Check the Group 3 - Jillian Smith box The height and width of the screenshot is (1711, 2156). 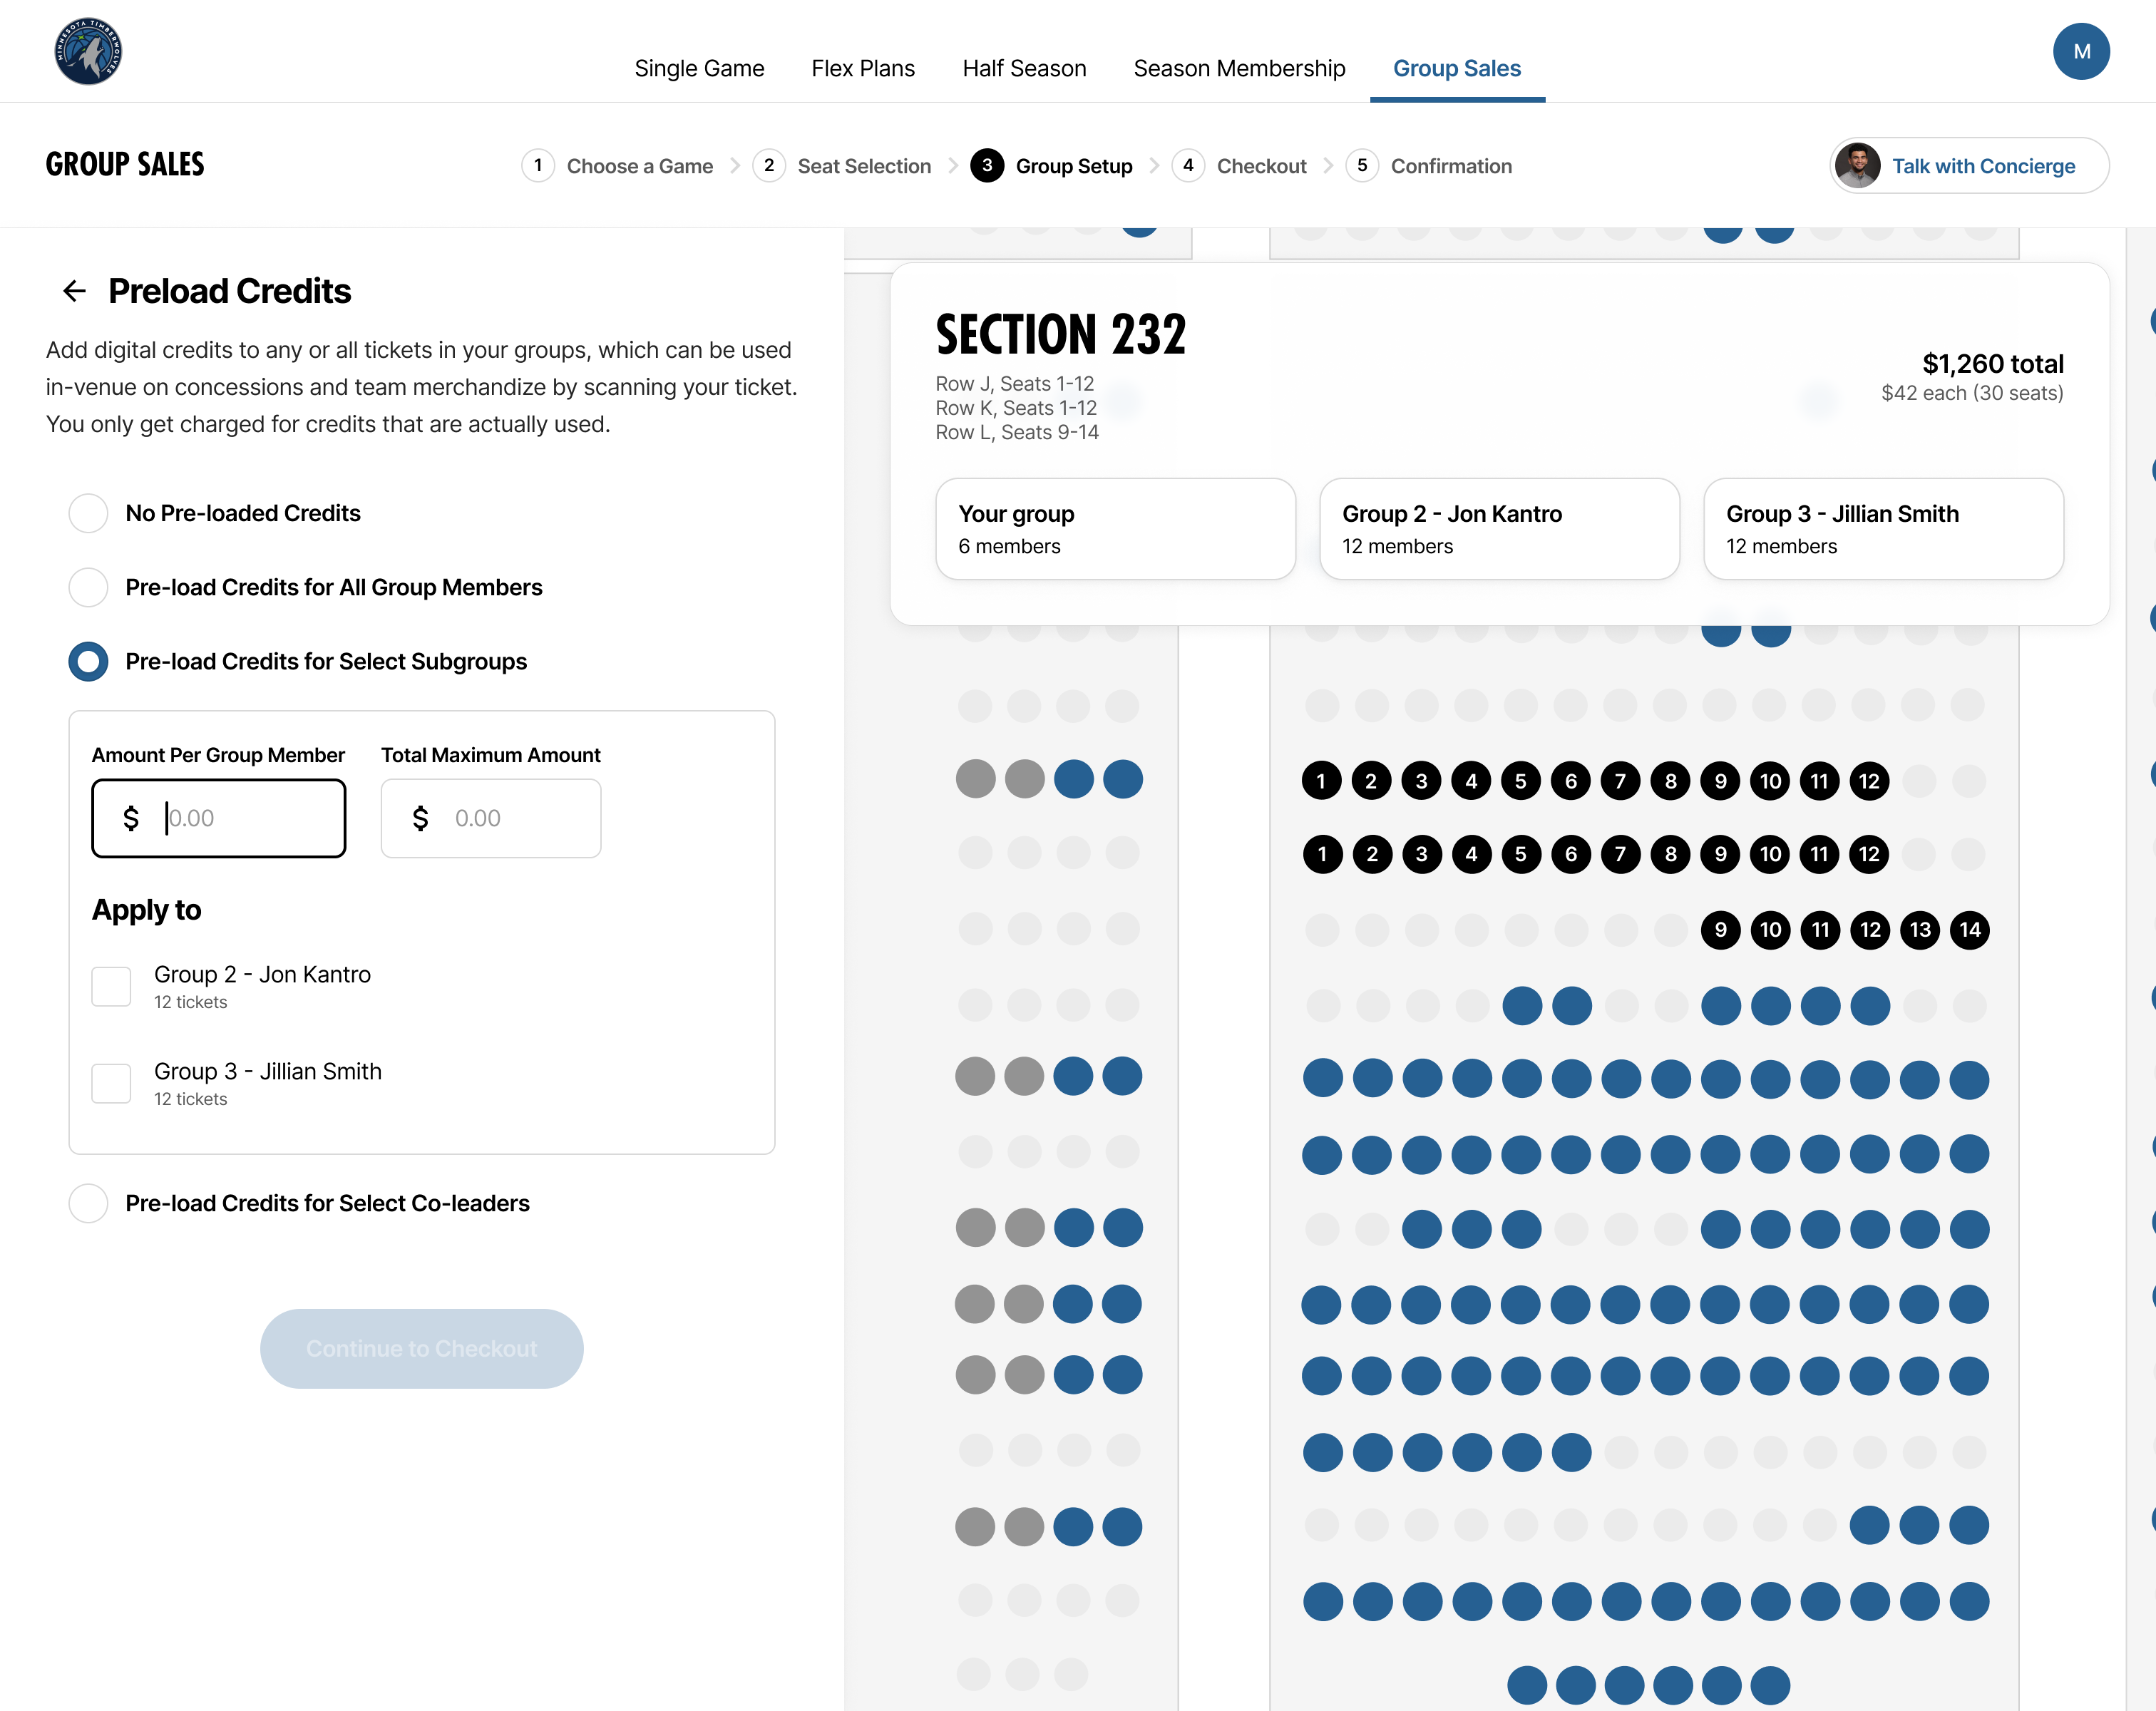[111, 1083]
